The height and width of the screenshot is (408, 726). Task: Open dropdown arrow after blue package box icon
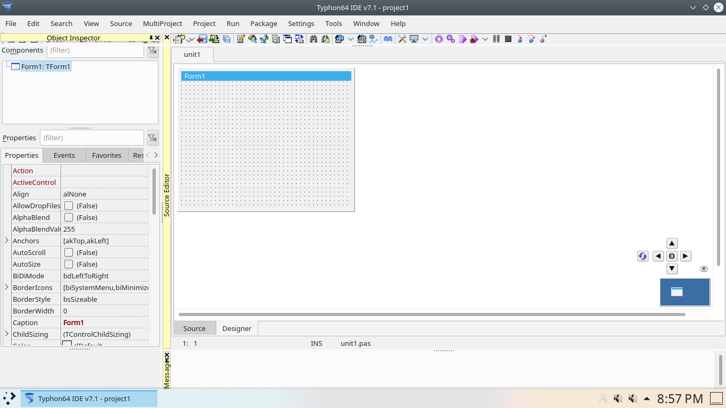tap(351, 39)
